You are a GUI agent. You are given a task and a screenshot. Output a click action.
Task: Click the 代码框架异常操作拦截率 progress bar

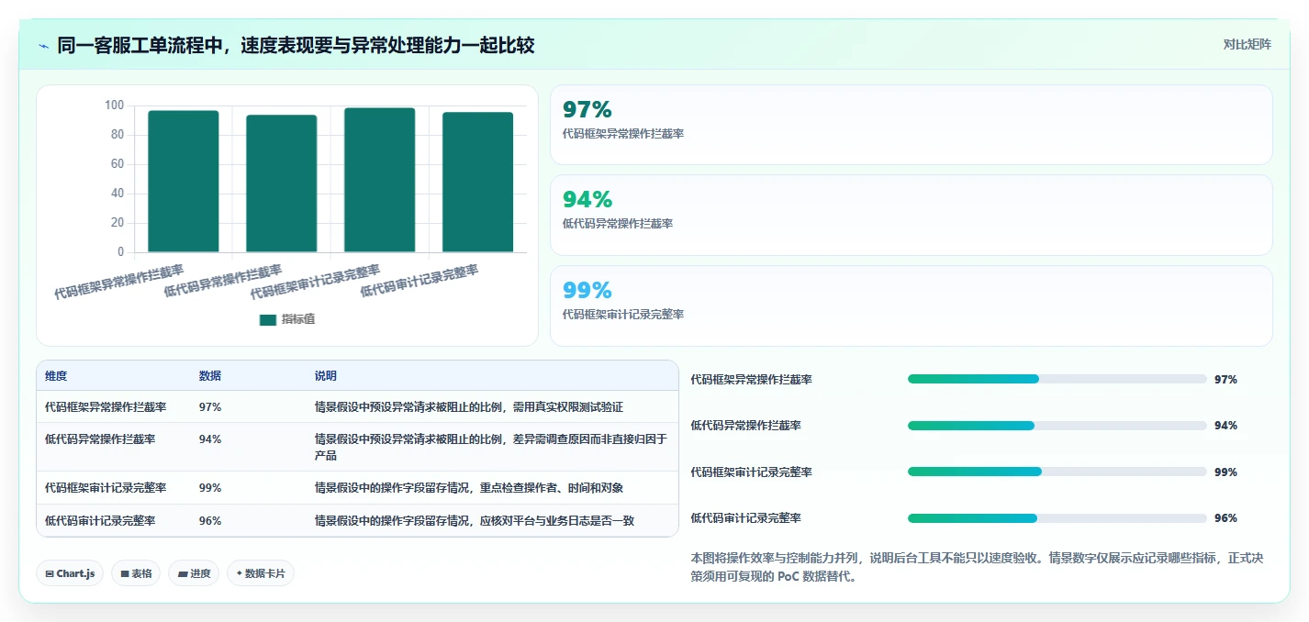click(1057, 379)
